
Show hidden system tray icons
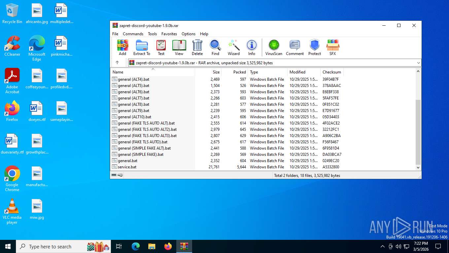coord(383,246)
